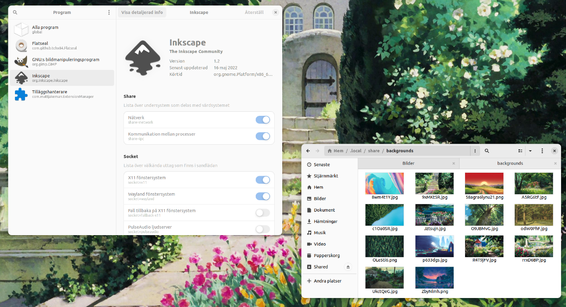Open Andra platser in Files sidebar
Image resolution: width=566 pixels, height=307 pixels.
[x=329, y=281]
